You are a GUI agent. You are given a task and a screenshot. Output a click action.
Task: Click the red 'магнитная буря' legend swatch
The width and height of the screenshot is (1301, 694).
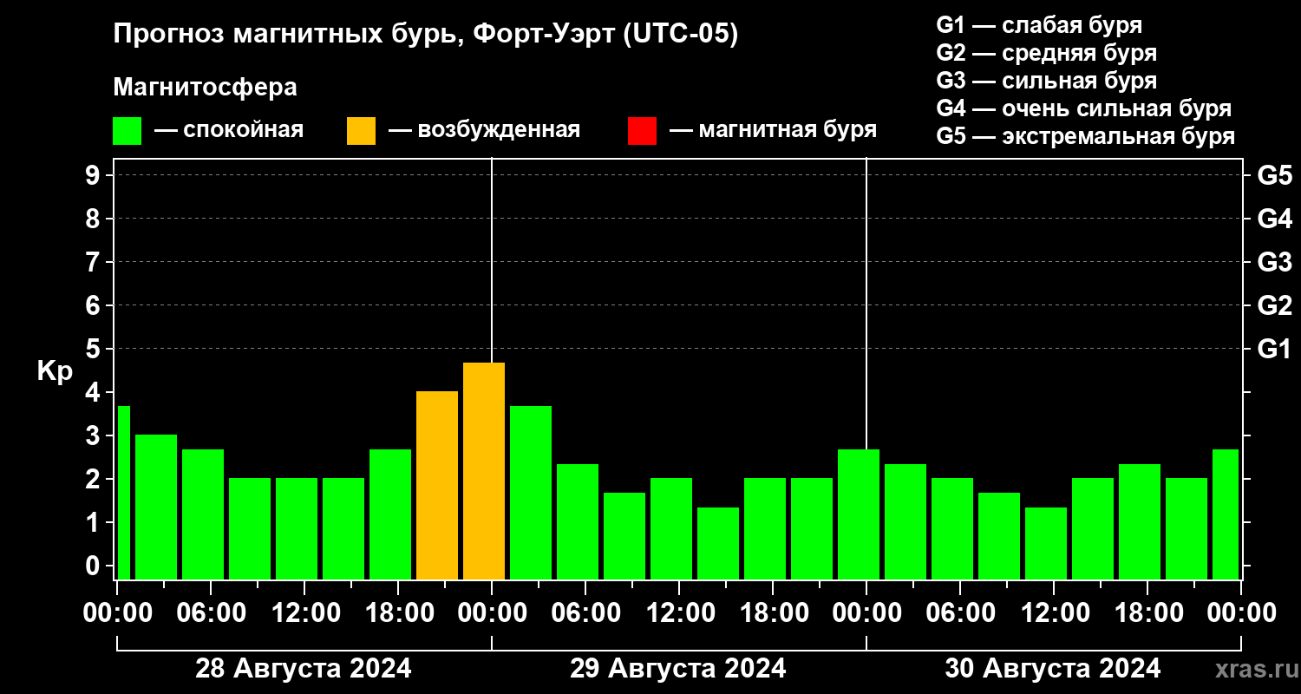point(642,131)
